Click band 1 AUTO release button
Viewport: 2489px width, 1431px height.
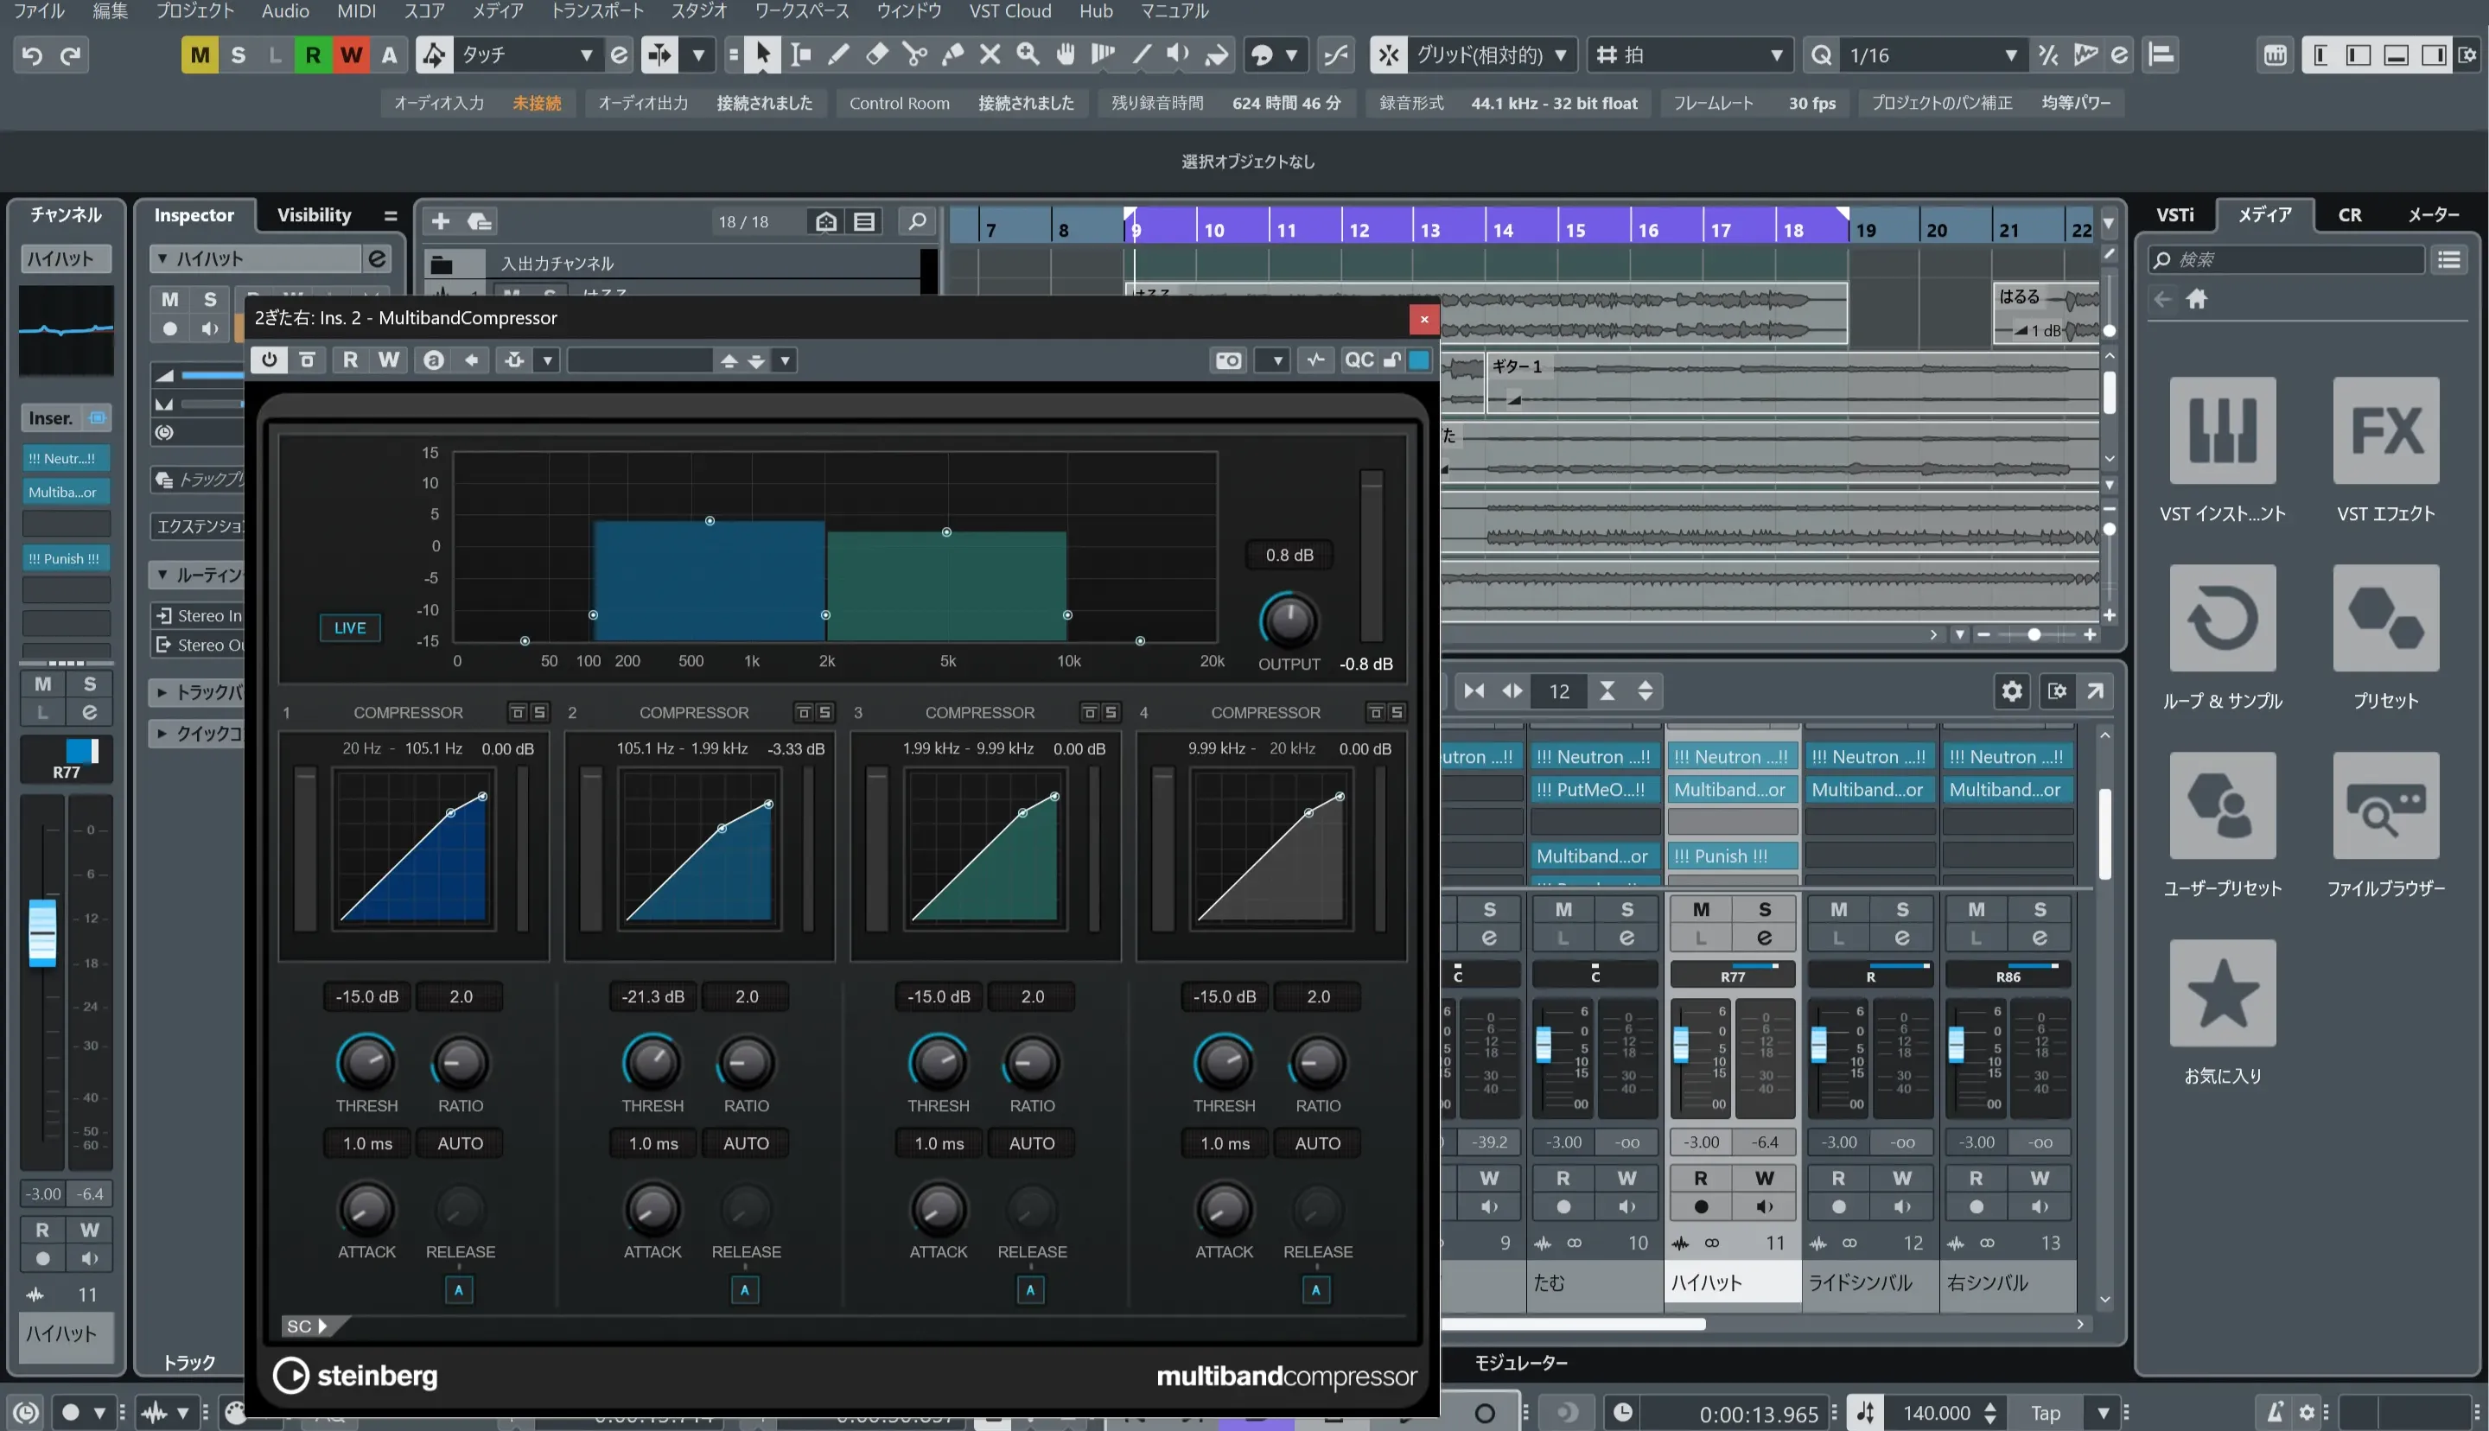[460, 1143]
